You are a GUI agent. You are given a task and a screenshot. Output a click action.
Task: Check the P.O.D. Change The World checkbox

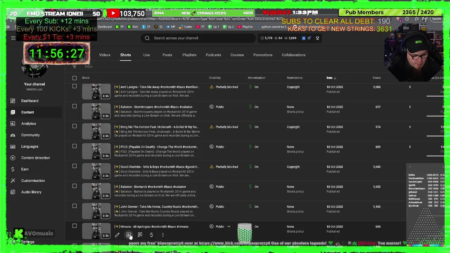[x=74, y=146]
